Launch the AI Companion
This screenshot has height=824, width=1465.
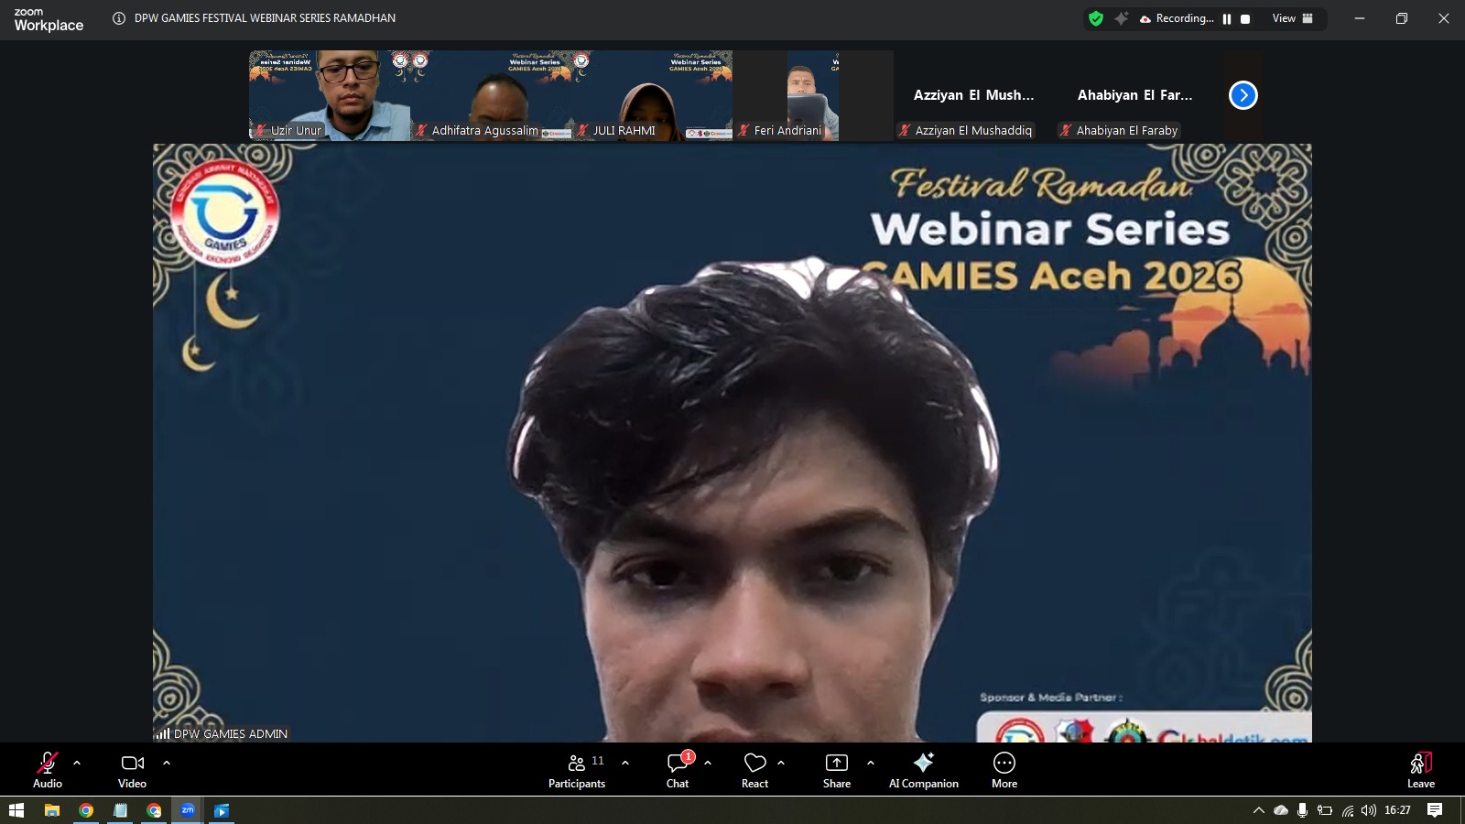click(923, 769)
